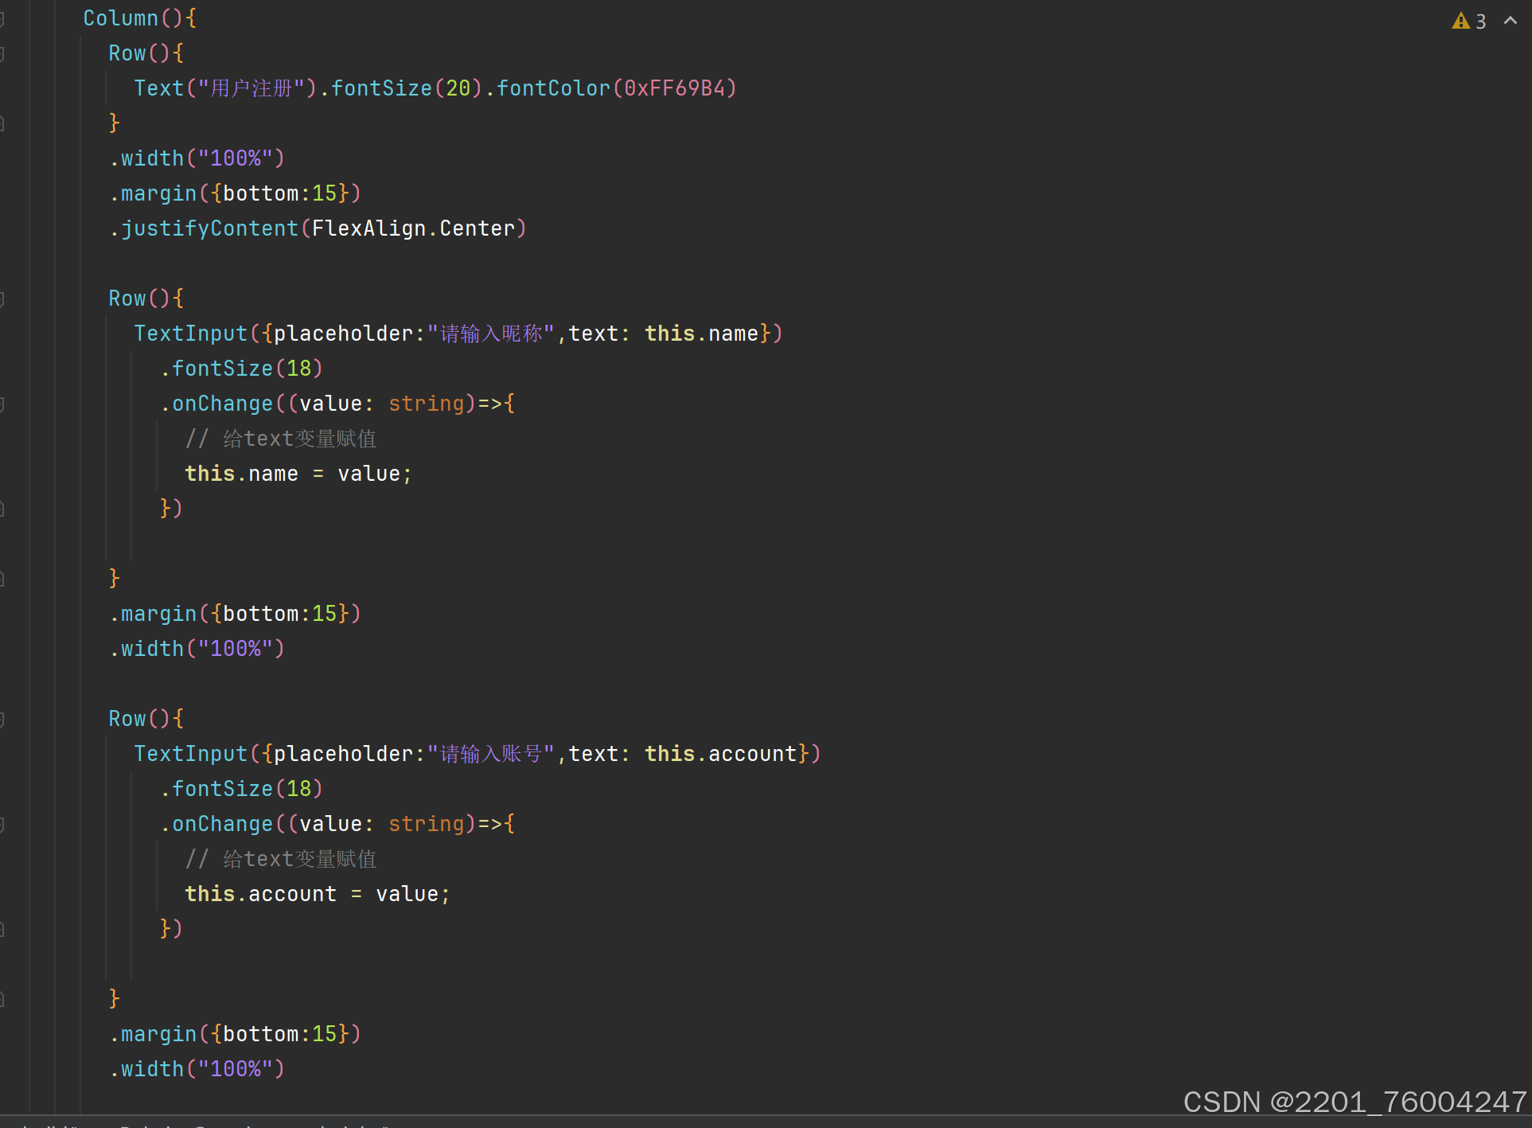Click the warning count number 3
Image resolution: width=1532 pixels, height=1128 pixels.
pos(1480,21)
